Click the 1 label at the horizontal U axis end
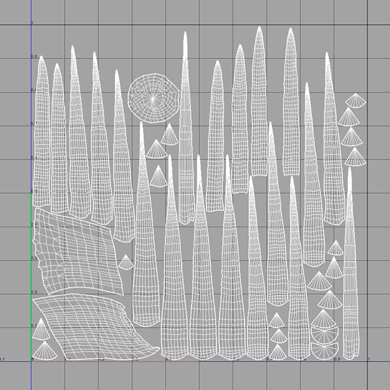Image resolution: width=390 pixels, height=390 pixels. point(369,359)
